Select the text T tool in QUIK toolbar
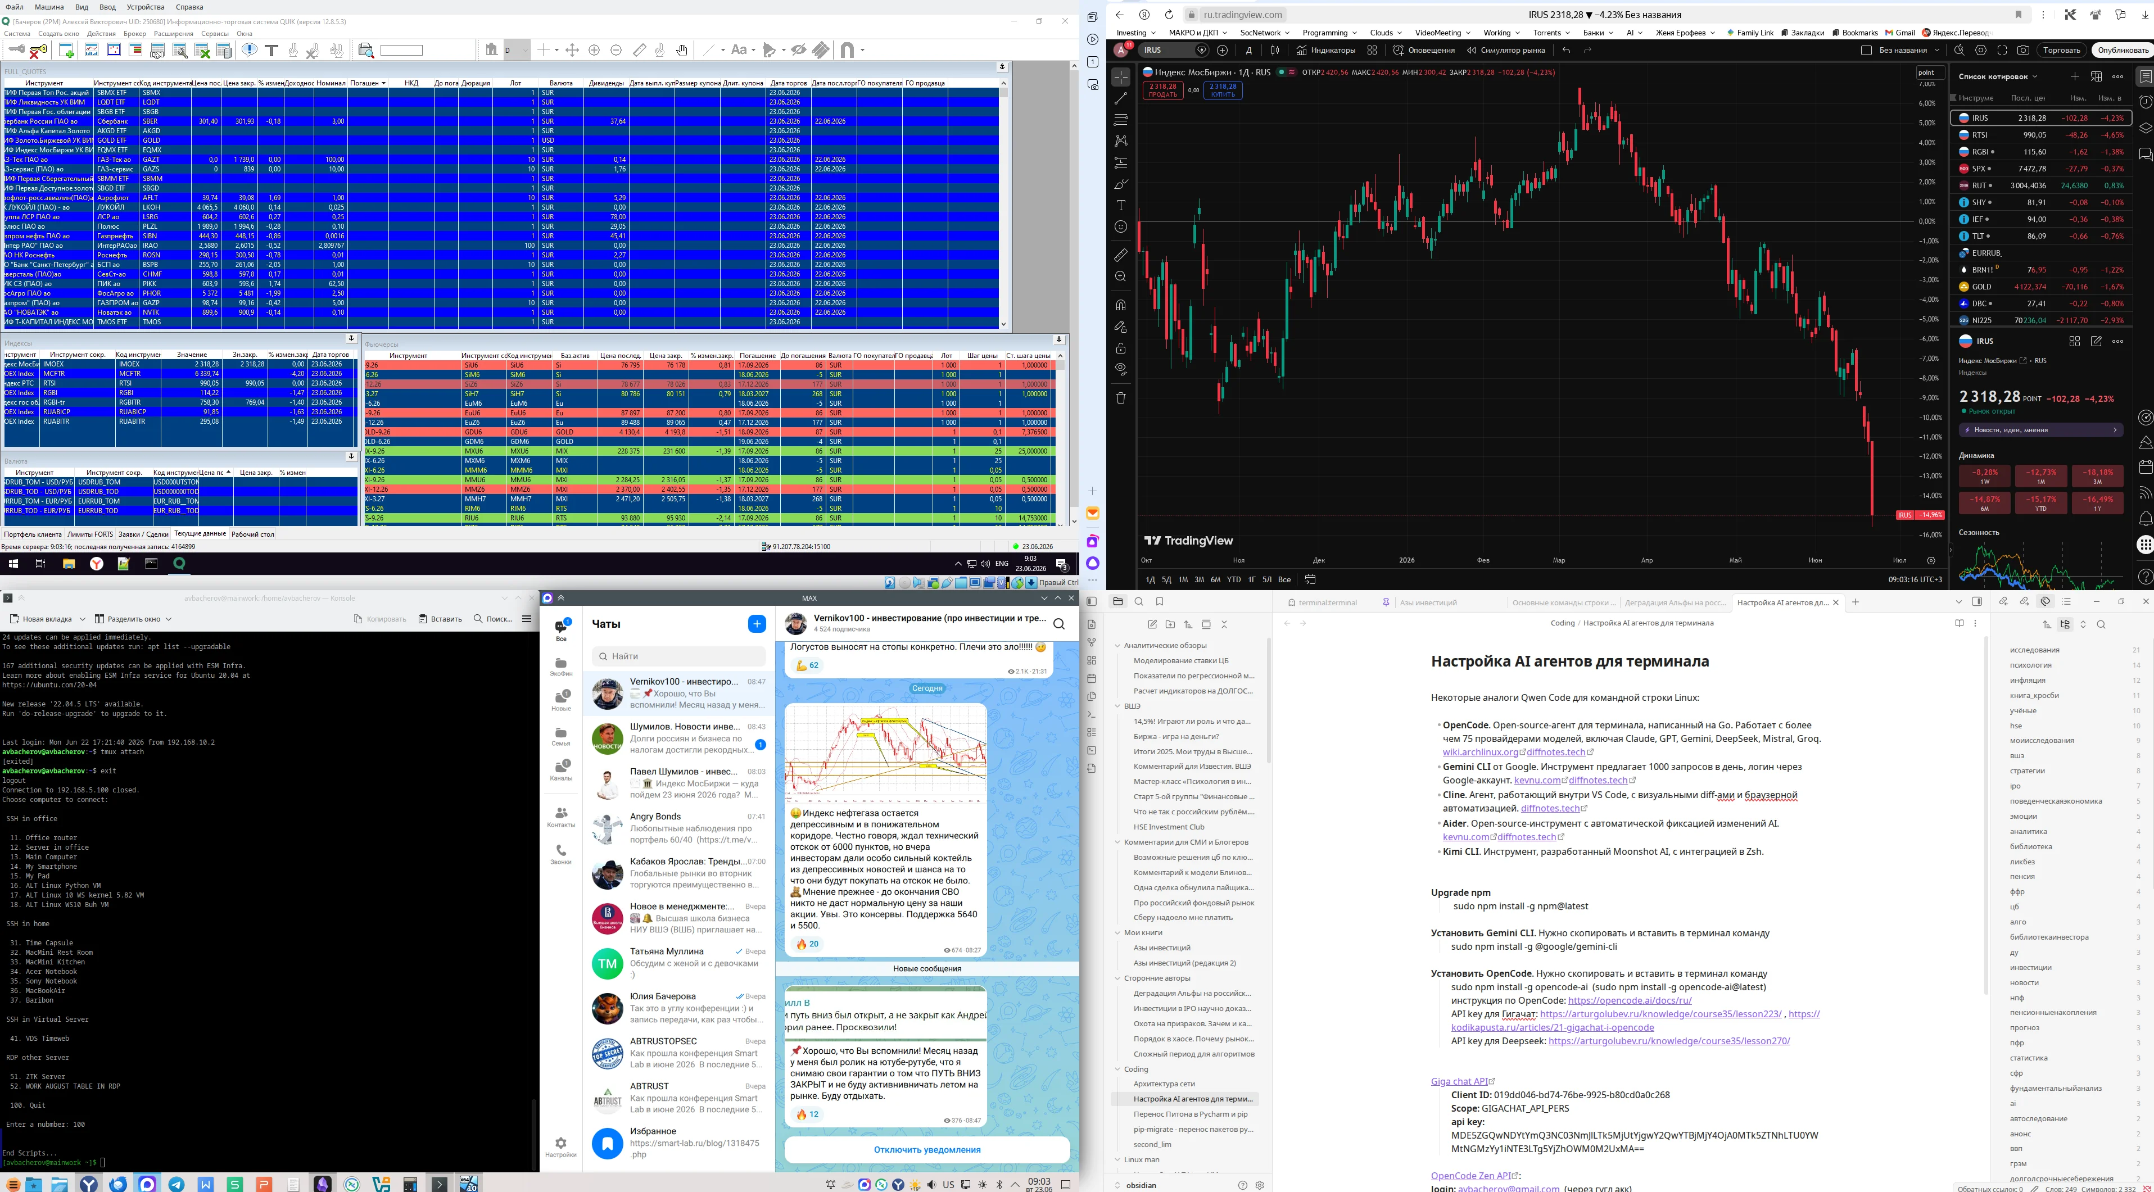The width and height of the screenshot is (2154, 1192). click(271, 51)
